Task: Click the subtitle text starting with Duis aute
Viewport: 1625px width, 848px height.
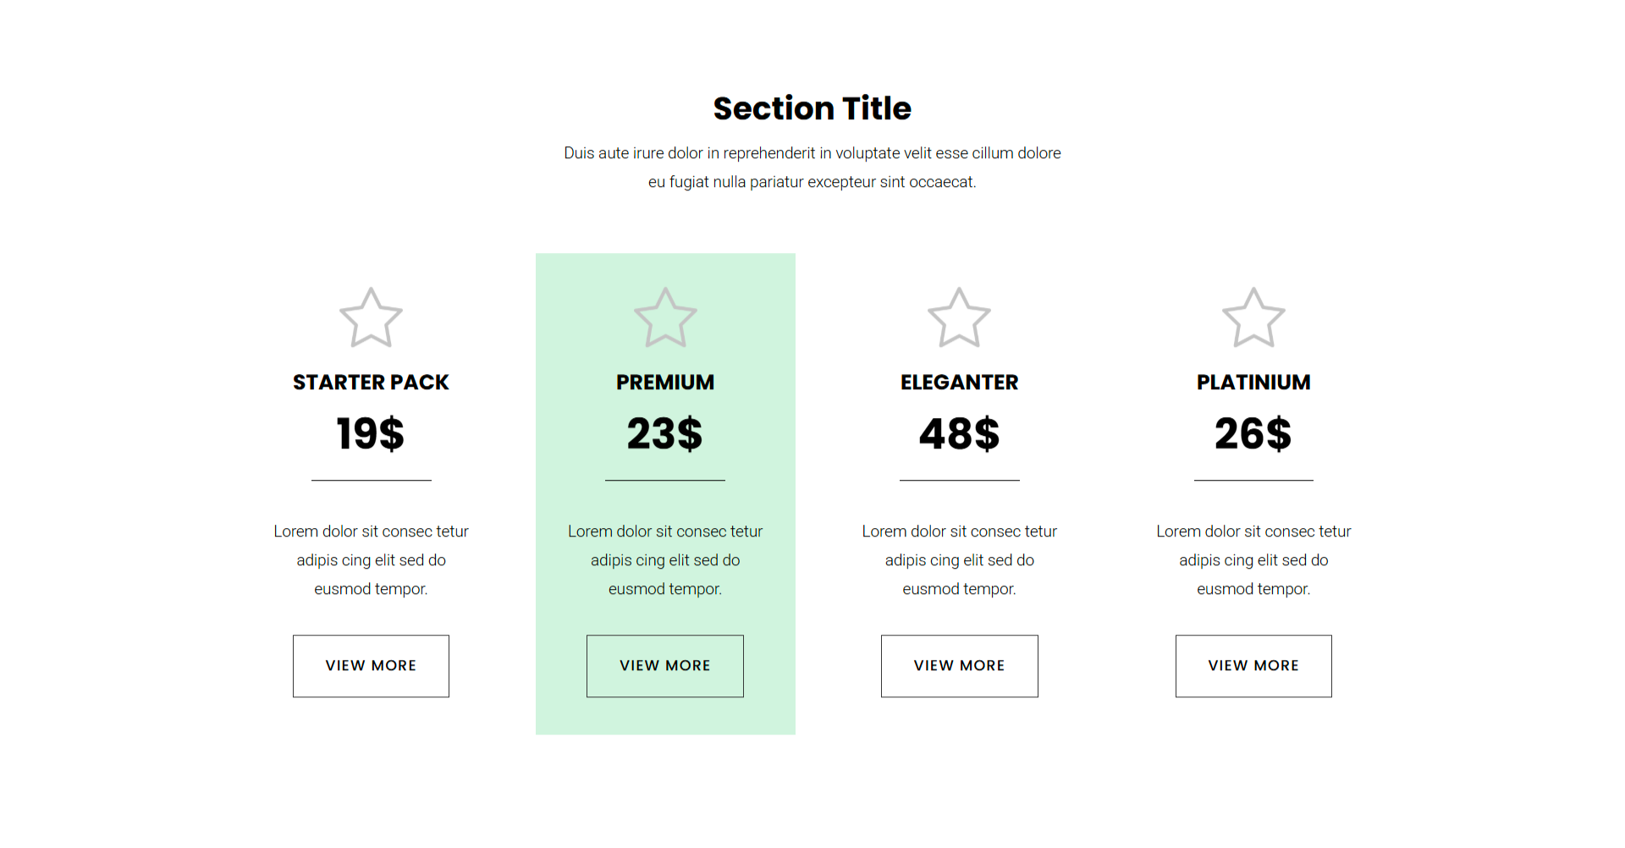Action: [x=812, y=167]
